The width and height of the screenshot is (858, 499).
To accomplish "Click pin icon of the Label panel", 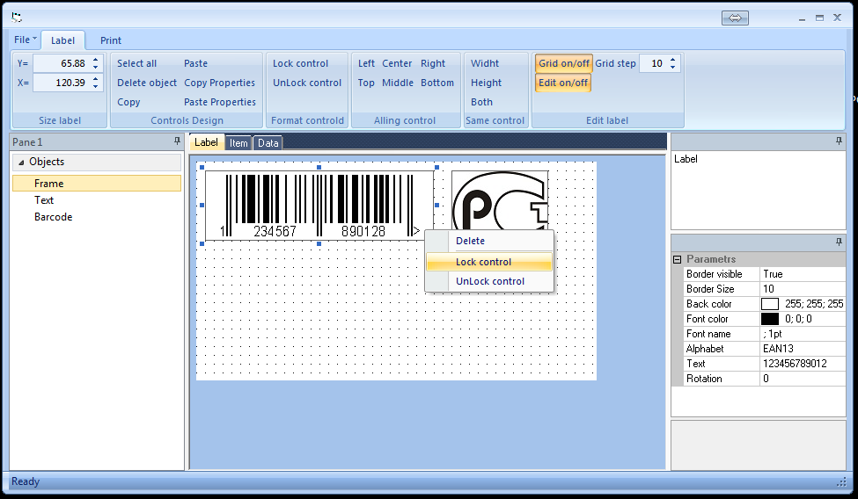I will tap(839, 141).
